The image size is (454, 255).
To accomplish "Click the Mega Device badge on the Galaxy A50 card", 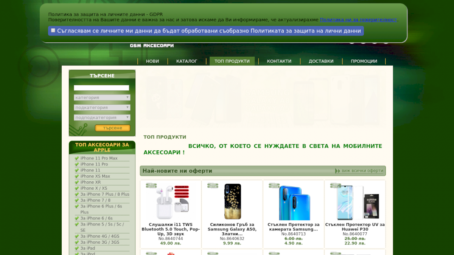I will (213, 185).
